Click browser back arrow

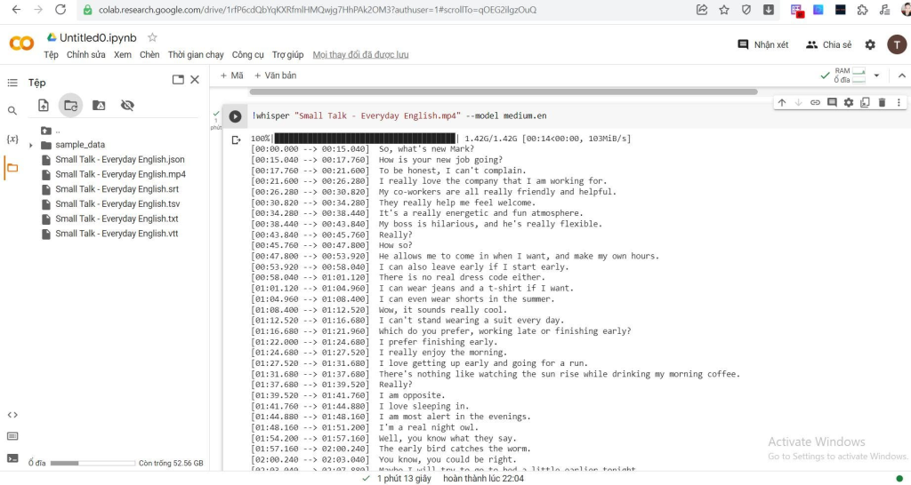coord(16,9)
